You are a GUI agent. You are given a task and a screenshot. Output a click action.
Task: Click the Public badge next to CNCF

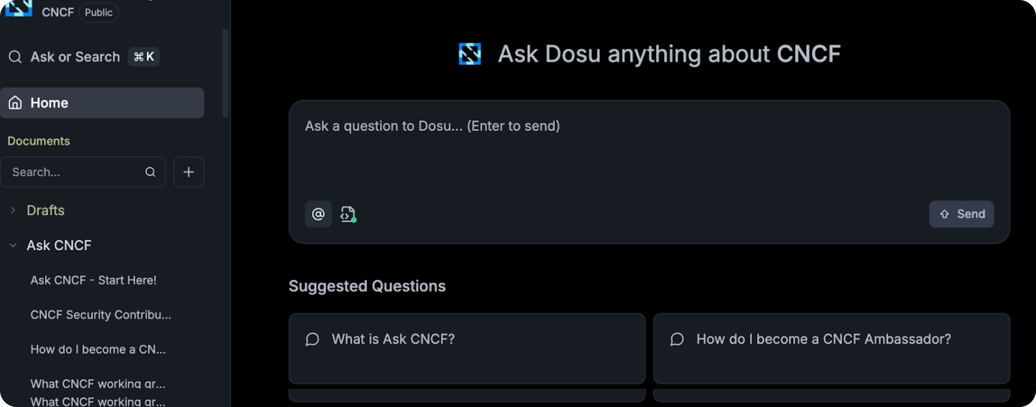tap(99, 12)
